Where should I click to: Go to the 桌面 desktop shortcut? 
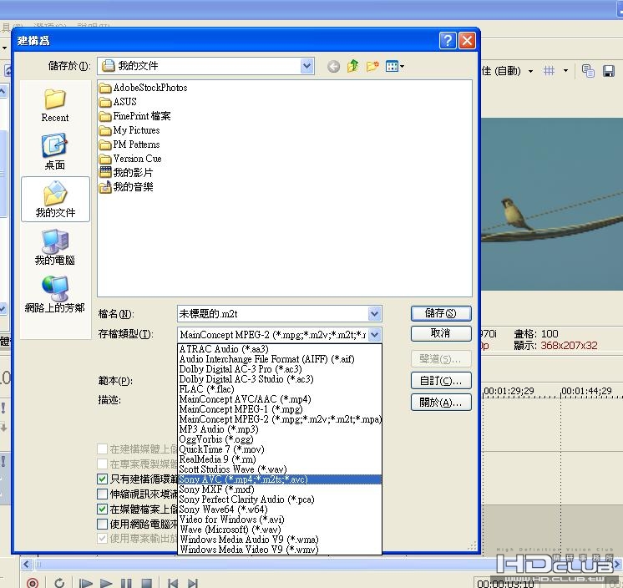pyautogui.click(x=55, y=152)
